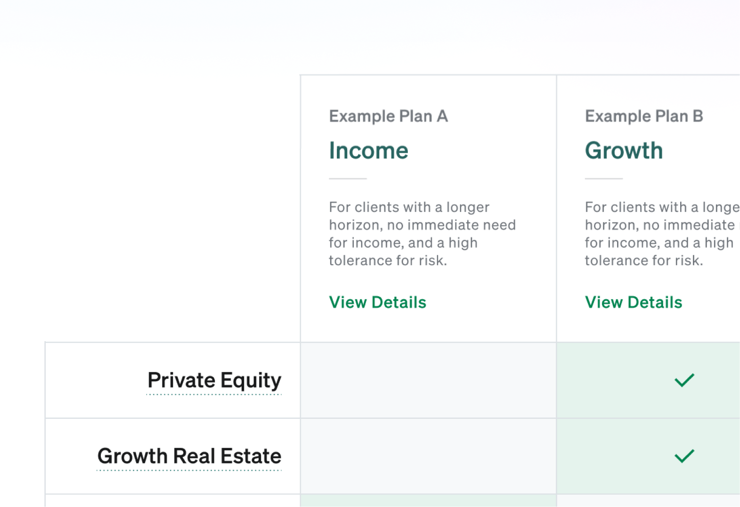Click bottom partial cell under Growth column

648,501
